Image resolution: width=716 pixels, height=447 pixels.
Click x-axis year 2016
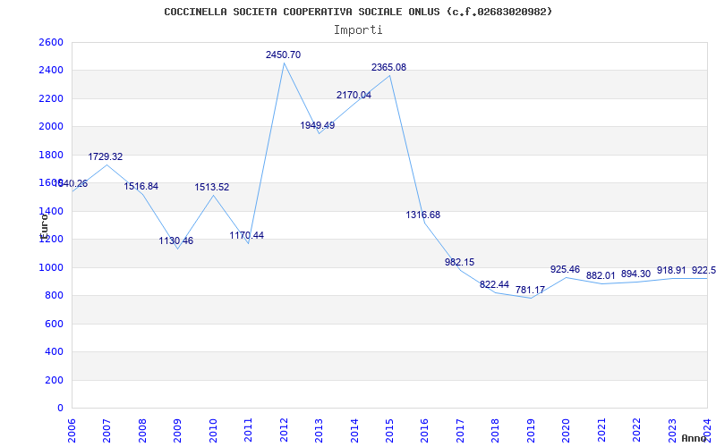click(425, 431)
